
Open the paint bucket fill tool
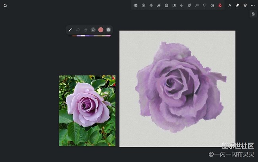159,5
